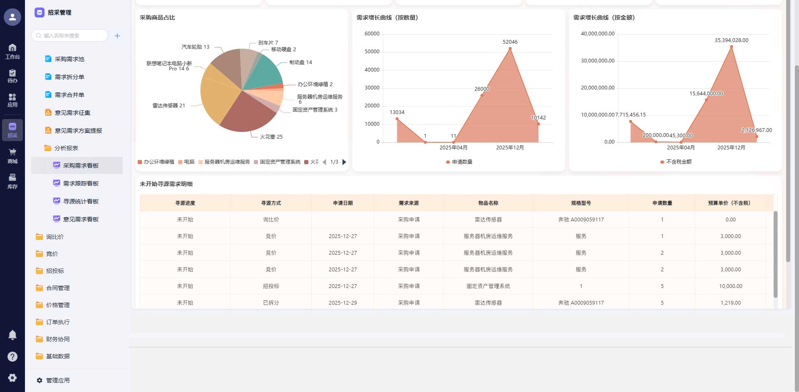The image size is (799, 392).
Task: Toggle 办公环境绿植 in pie legend
Action: [156, 162]
